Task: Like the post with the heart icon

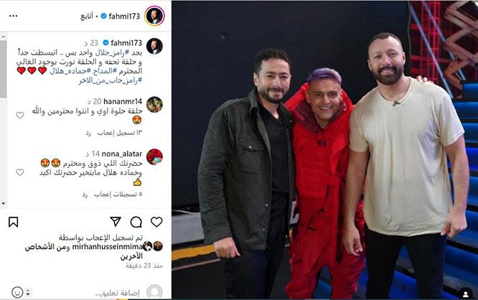Action: [156, 222]
